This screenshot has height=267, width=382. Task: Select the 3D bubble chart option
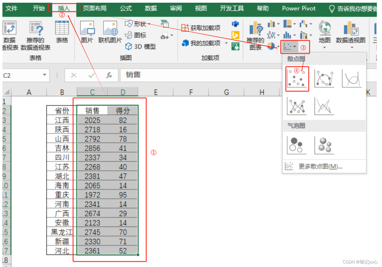pos(324,145)
